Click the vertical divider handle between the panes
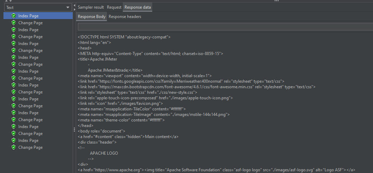This screenshot has height=173, width=373. pyautogui.click(x=74, y=129)
